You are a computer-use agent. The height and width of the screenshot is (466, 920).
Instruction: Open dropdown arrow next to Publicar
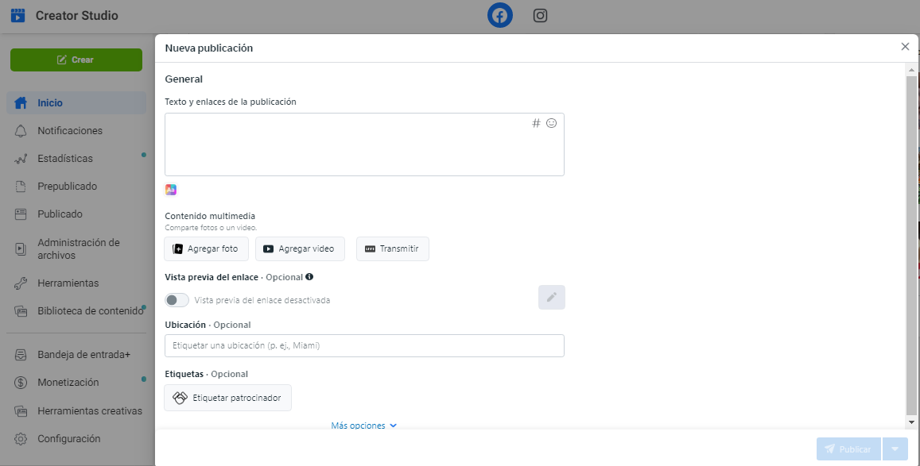pos(895,449)
